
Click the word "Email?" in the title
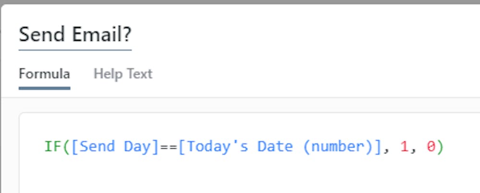point(102,34)
